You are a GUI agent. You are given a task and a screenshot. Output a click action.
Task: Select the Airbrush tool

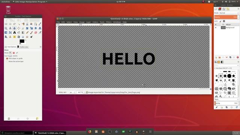click(40, 33)
